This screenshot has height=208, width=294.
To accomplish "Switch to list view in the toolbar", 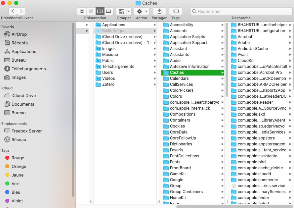I will pyautogui.click(x=91, y=11).
